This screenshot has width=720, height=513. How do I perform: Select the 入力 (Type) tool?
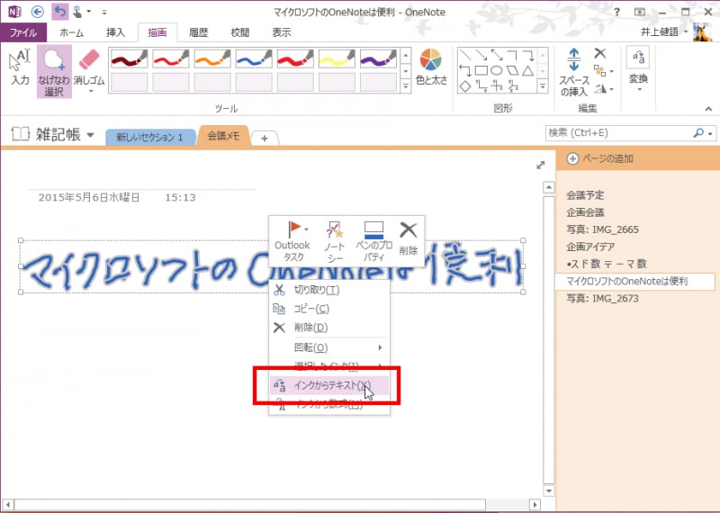click(20, 67)
